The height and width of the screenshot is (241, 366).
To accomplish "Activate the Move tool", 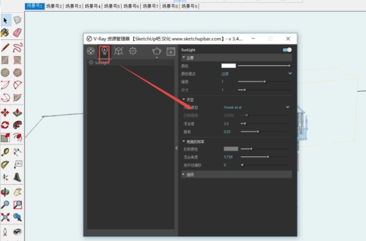I will 5,112.
